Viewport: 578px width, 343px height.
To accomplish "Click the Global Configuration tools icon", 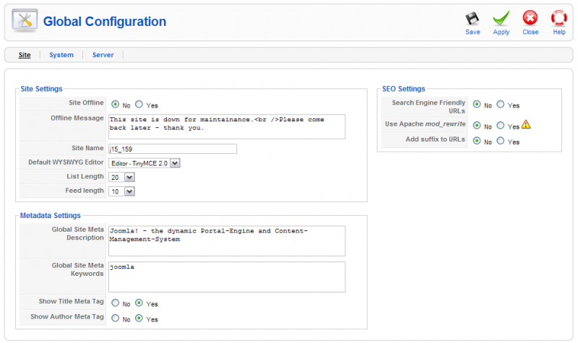I will point(25,20).
